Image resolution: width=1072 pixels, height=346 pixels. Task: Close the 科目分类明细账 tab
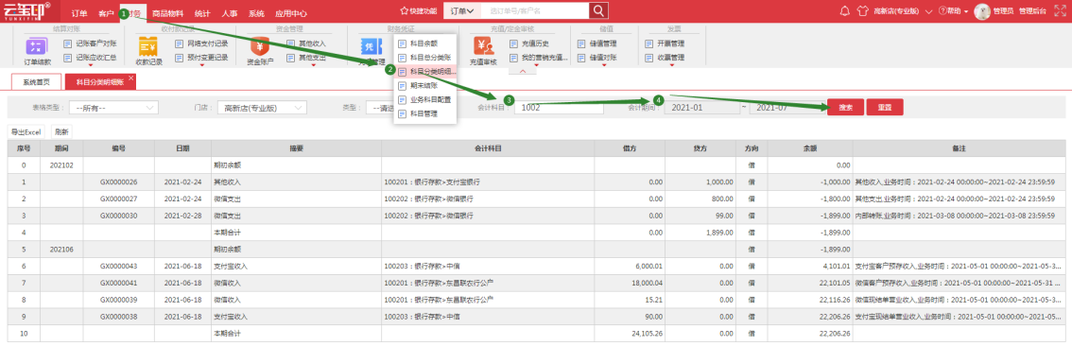pyautogui.click(x=130, y=78)
